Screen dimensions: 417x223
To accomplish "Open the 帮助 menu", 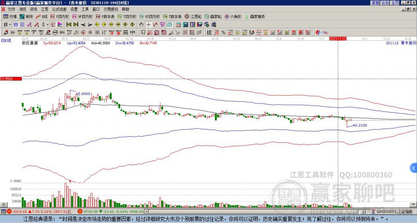I will (x=125, y=9).
